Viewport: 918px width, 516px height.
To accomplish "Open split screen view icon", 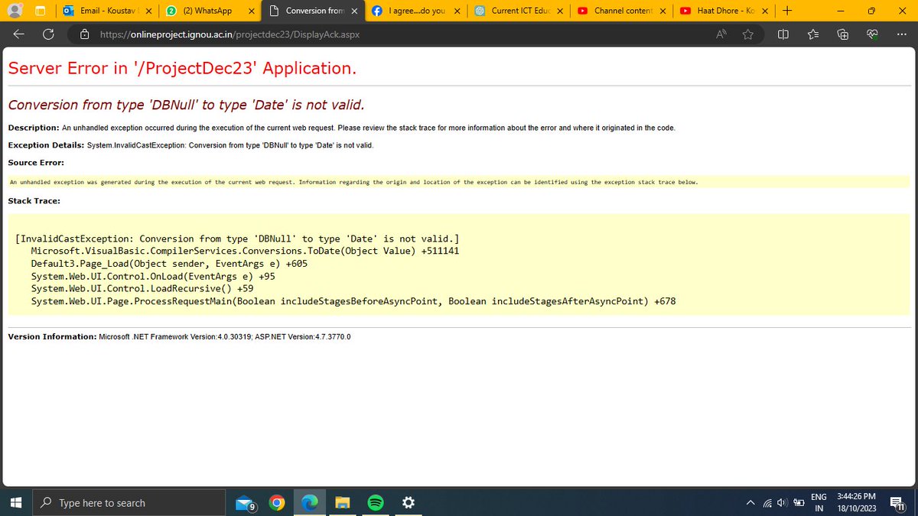I will 783,34.
